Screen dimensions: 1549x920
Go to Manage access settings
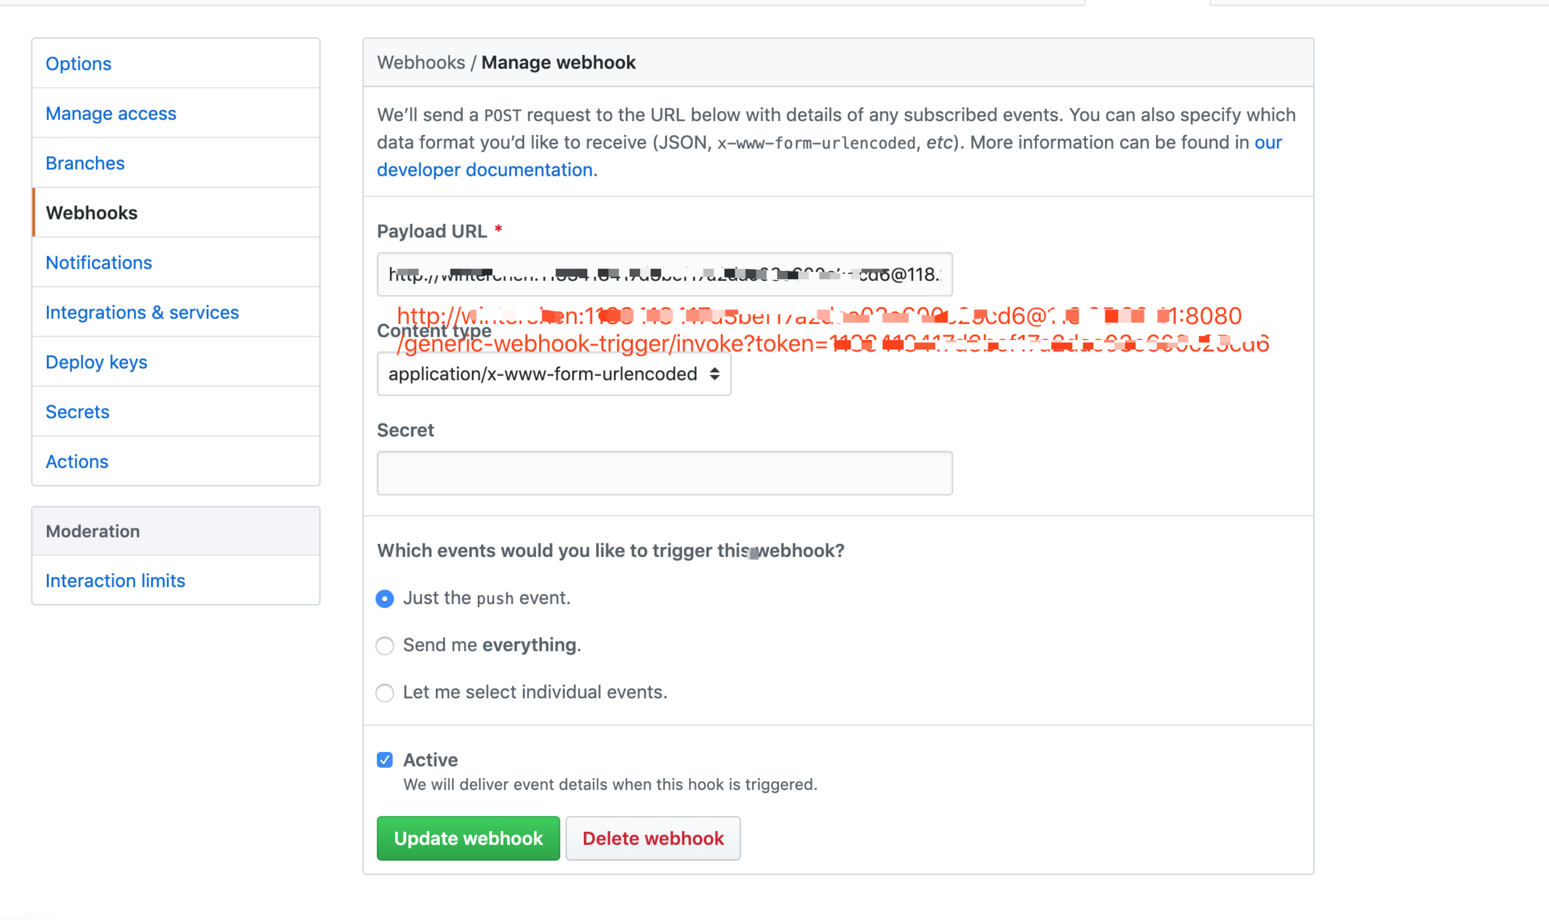(x=110, y=113)
